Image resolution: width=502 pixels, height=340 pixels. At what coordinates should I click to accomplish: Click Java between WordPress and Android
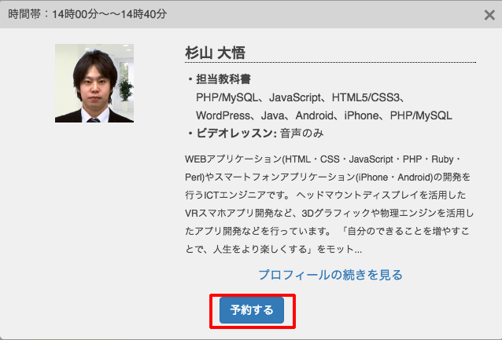[x=272, y=115]
